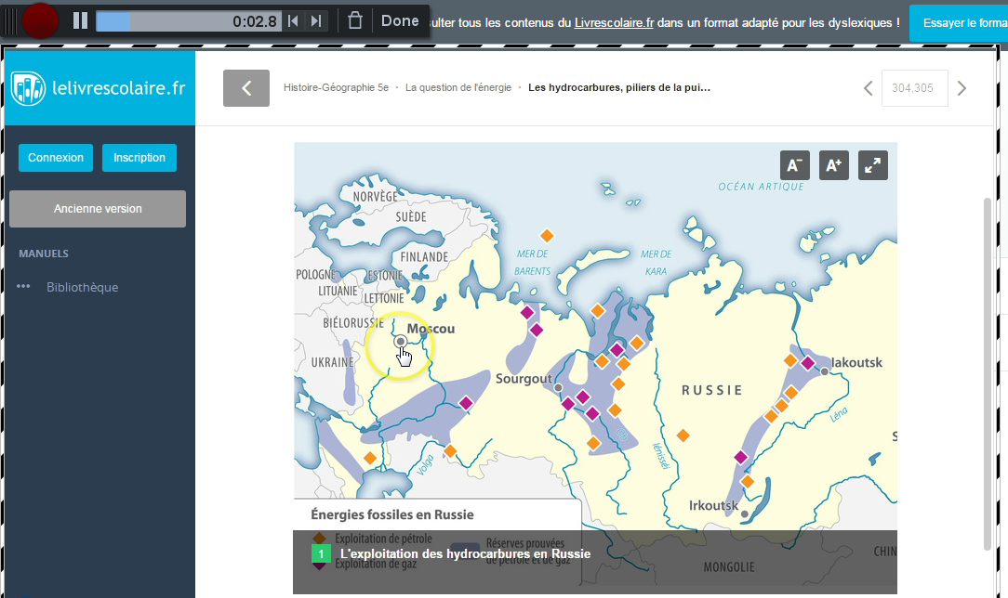
Task: Click the MONGOLIE label on the map
Action: click(x=729, y=567)
